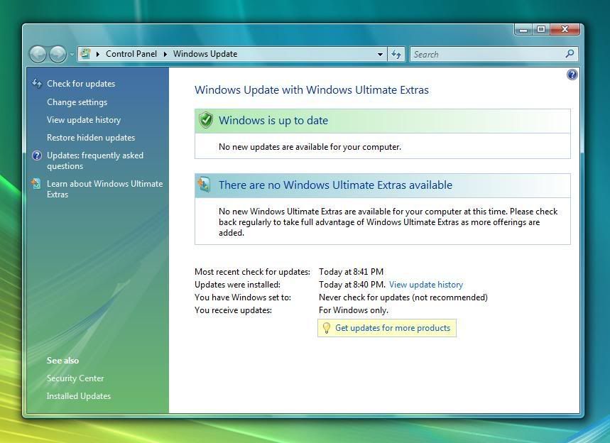Click the 'Today at 8:41 PM' value
This screenshot has height=443, width=610.
[351, 272]
